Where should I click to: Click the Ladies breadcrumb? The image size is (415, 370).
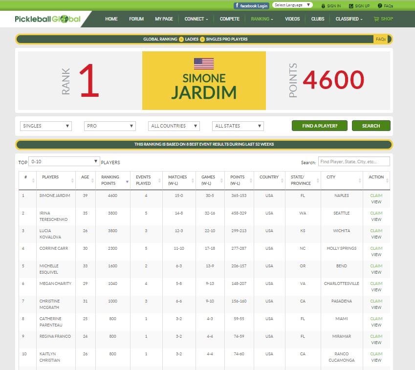click(192, 39)
